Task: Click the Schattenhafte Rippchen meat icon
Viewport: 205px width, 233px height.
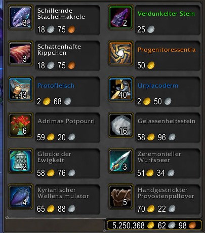Action: 20,53
